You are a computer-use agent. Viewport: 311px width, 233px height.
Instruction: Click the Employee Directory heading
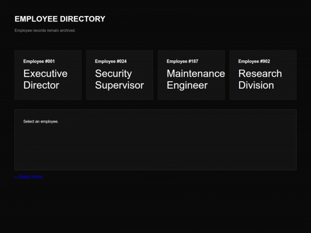click(x=60, y=19)
